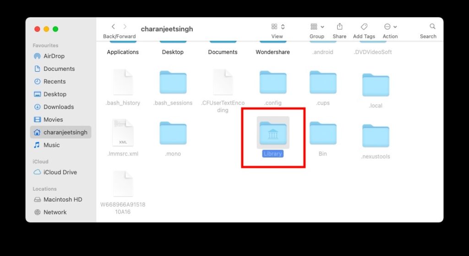Select the .mono folder icon

click(x=173, y=133)
